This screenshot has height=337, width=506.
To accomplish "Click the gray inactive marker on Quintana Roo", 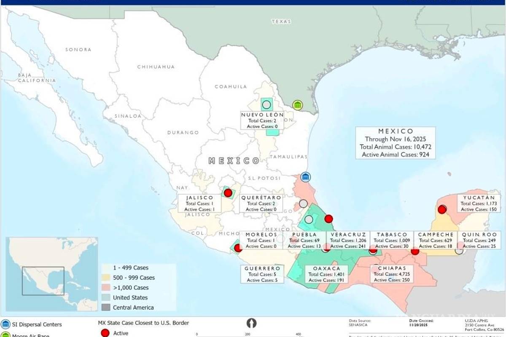I will [459, 251].
